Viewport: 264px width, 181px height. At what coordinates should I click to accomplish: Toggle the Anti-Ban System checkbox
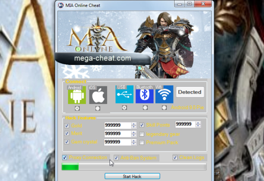point(116,158)
